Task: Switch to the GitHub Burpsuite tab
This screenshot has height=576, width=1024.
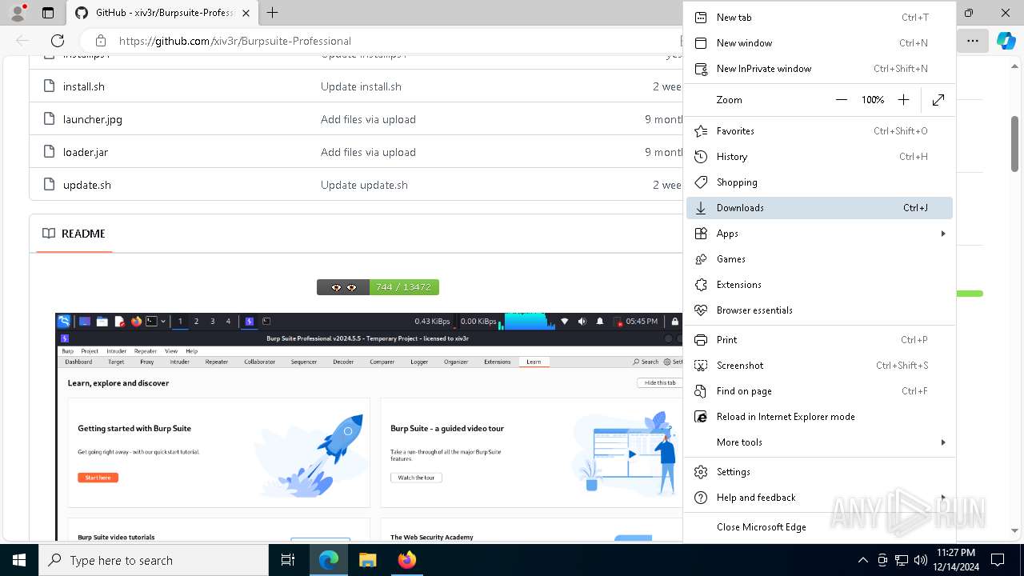Action: (162, 13)
